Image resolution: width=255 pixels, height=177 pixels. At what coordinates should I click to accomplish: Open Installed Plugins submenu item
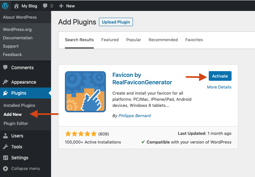point(19,105)
